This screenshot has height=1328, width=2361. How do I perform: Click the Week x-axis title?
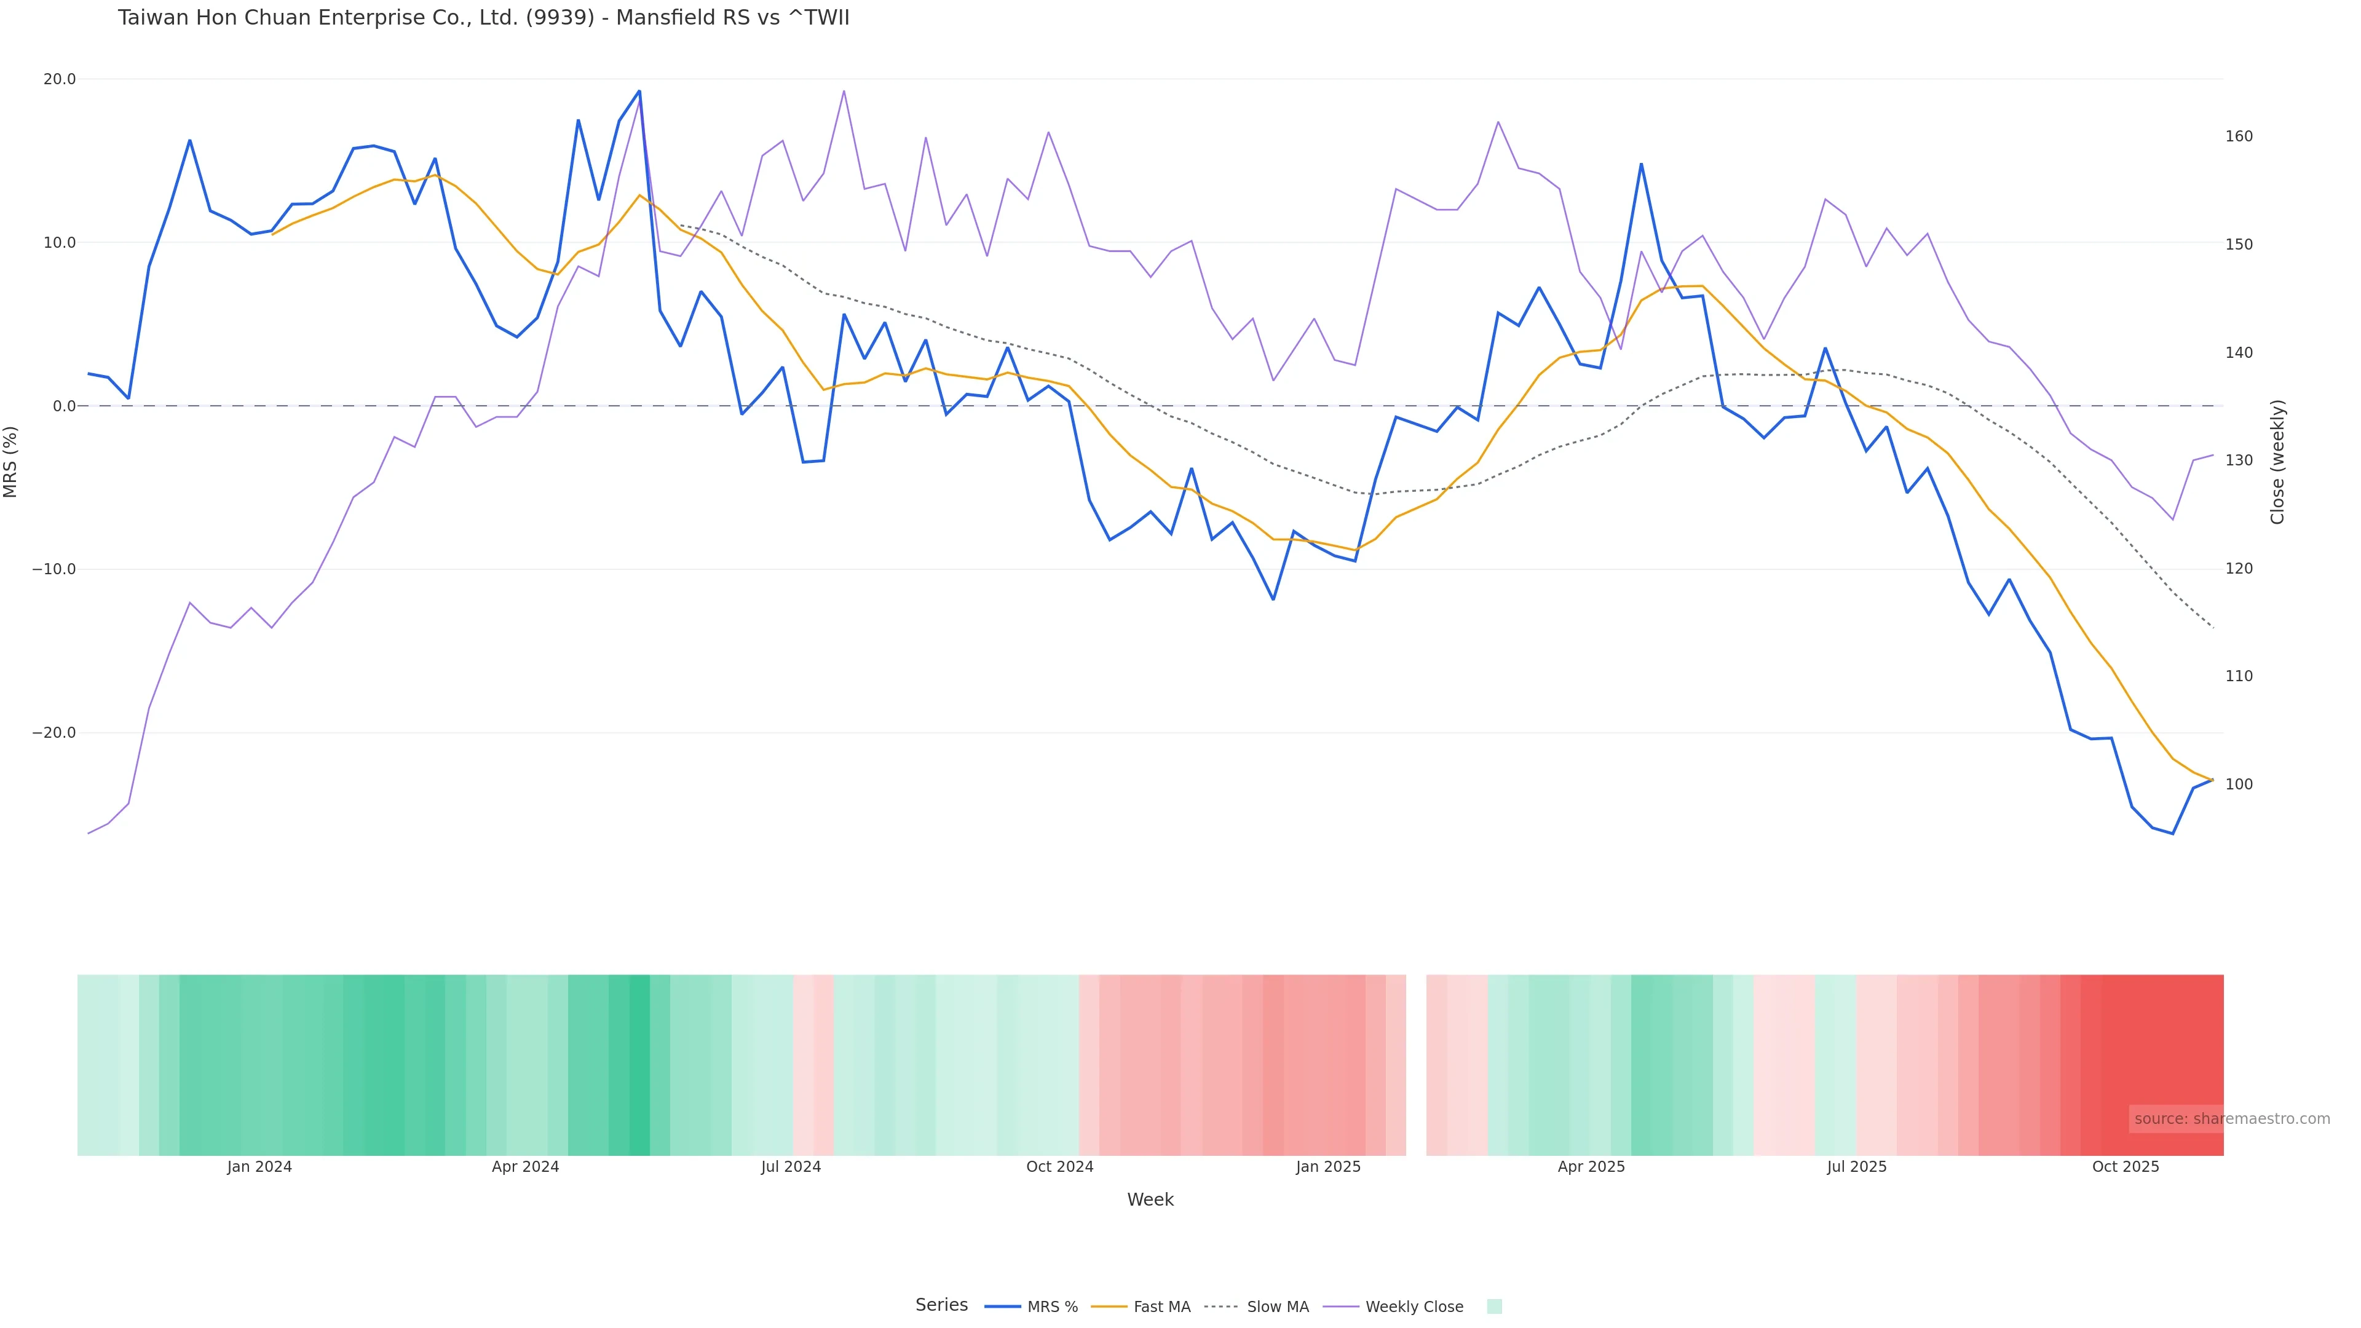pyautogui.click(x=1150, y=1200)
